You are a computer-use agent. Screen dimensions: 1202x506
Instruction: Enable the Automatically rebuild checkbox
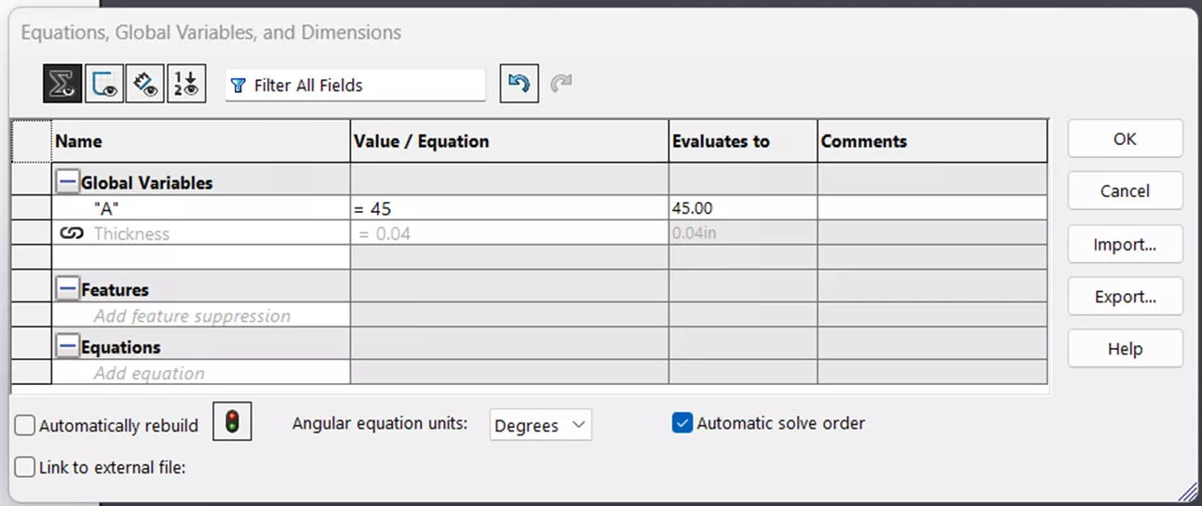26,426
